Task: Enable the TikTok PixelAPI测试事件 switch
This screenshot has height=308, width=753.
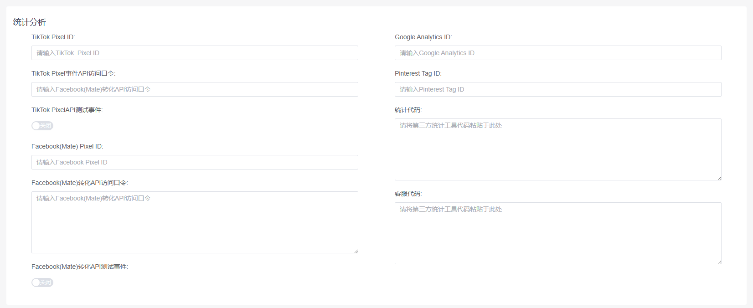Action: coord(42,126)
